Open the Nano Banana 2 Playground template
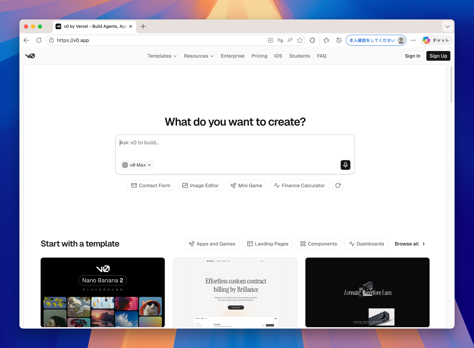474x348 pixels. coord(103,292)
